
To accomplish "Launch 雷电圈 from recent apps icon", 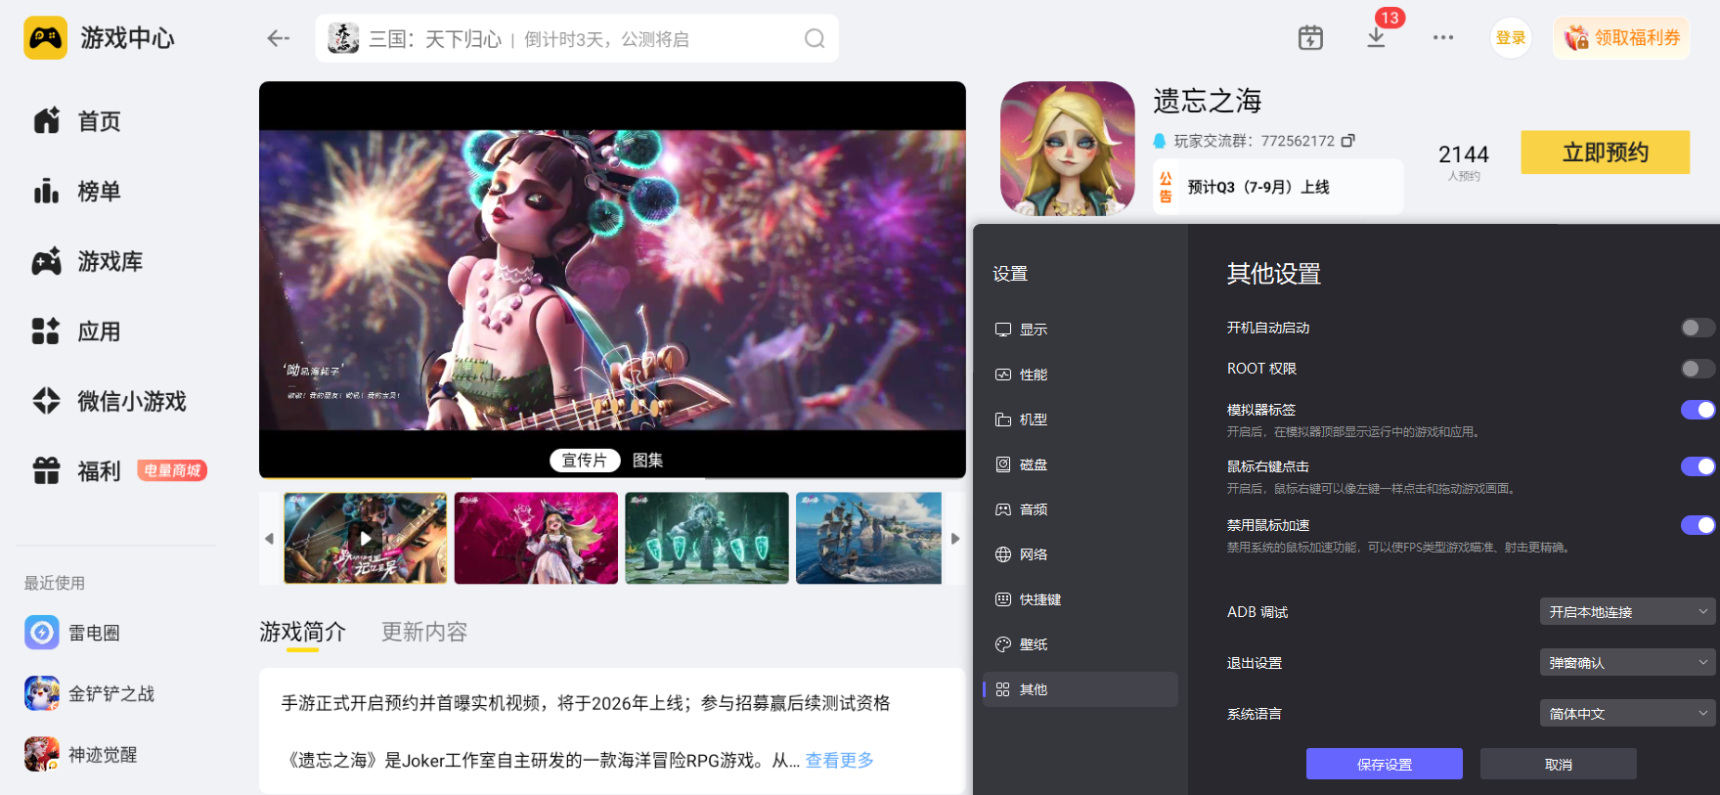I will point(42,633).
